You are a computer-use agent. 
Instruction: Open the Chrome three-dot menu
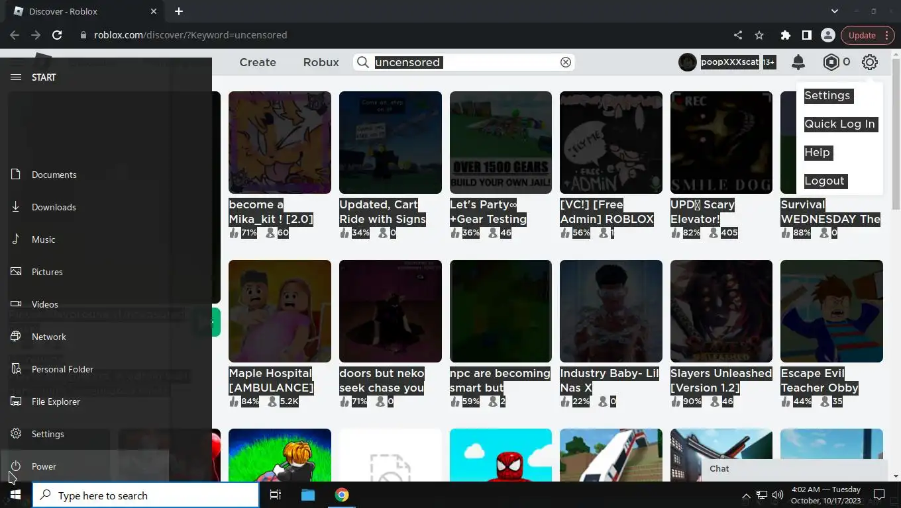pos(888,35)
